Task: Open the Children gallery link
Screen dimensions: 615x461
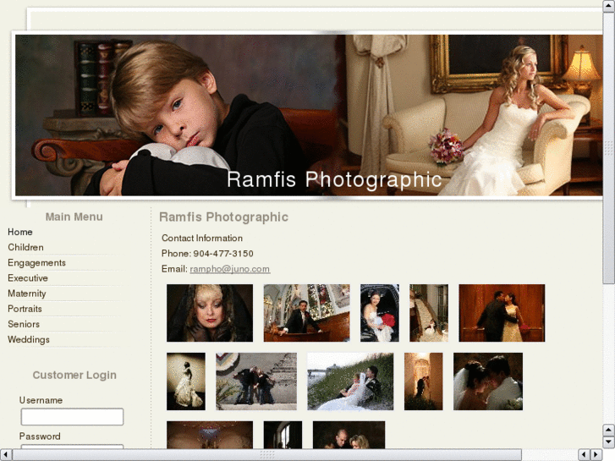Action: (25, 247)
